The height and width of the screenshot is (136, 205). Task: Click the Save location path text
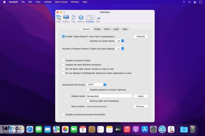click(97, 107)
